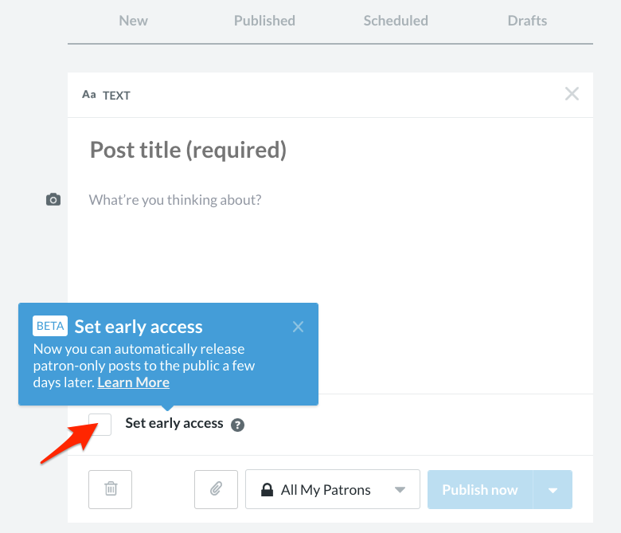
Task: Click the BETA badge in the tooltip
Action: pos(50,326)
